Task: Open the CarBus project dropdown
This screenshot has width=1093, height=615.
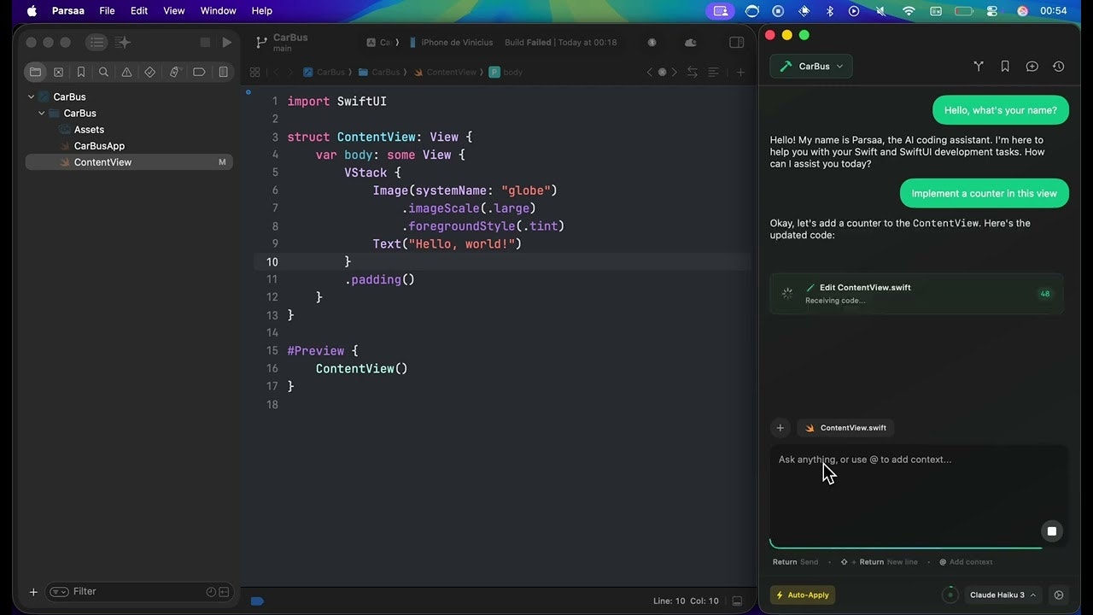Action: [x=811, y=66]
